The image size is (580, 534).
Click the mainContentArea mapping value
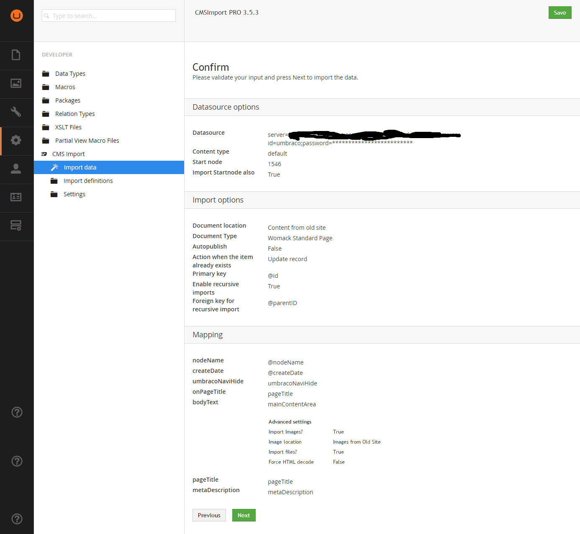click(x=292, y=404)
